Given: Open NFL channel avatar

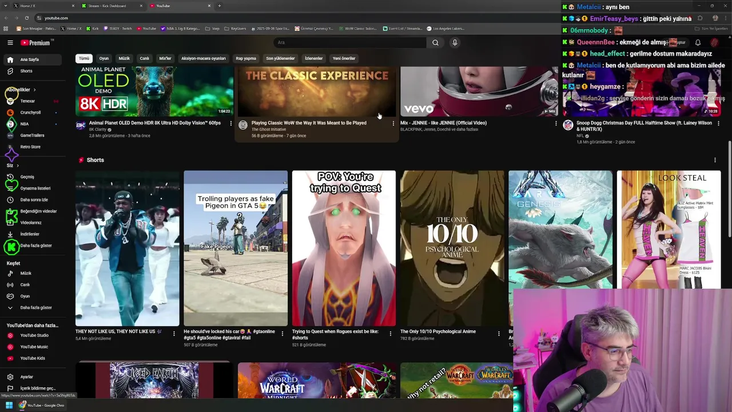Looking at the screenshot, I should click(568, 125).
